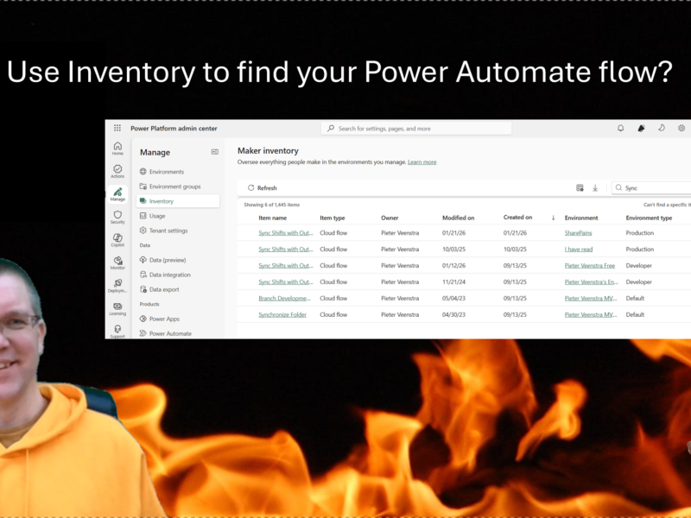Click the search box containing Sync
691x518 pixels.
point(651,187)
